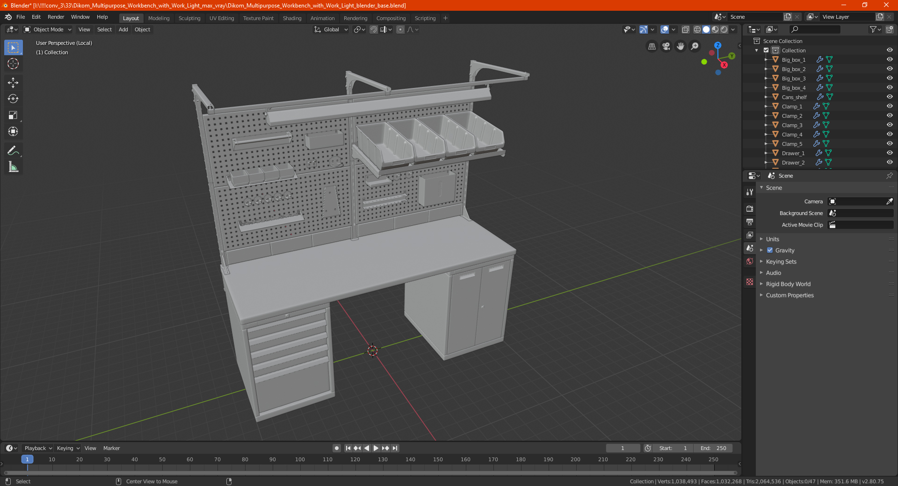Image resolution: width=898 pixels, height=486 pixels.
Task: Activate the Transform tool
Action: (x=13, y=132)
